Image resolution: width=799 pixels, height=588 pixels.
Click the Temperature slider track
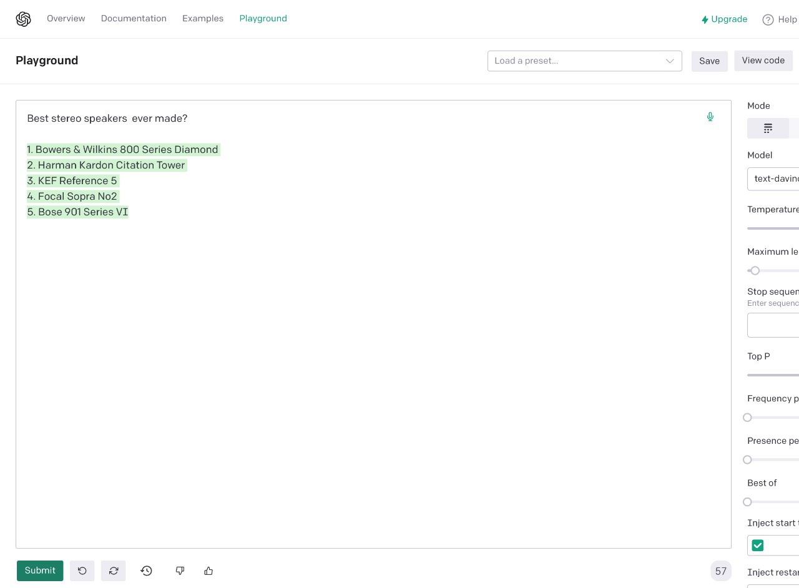[x=773, y=228]
